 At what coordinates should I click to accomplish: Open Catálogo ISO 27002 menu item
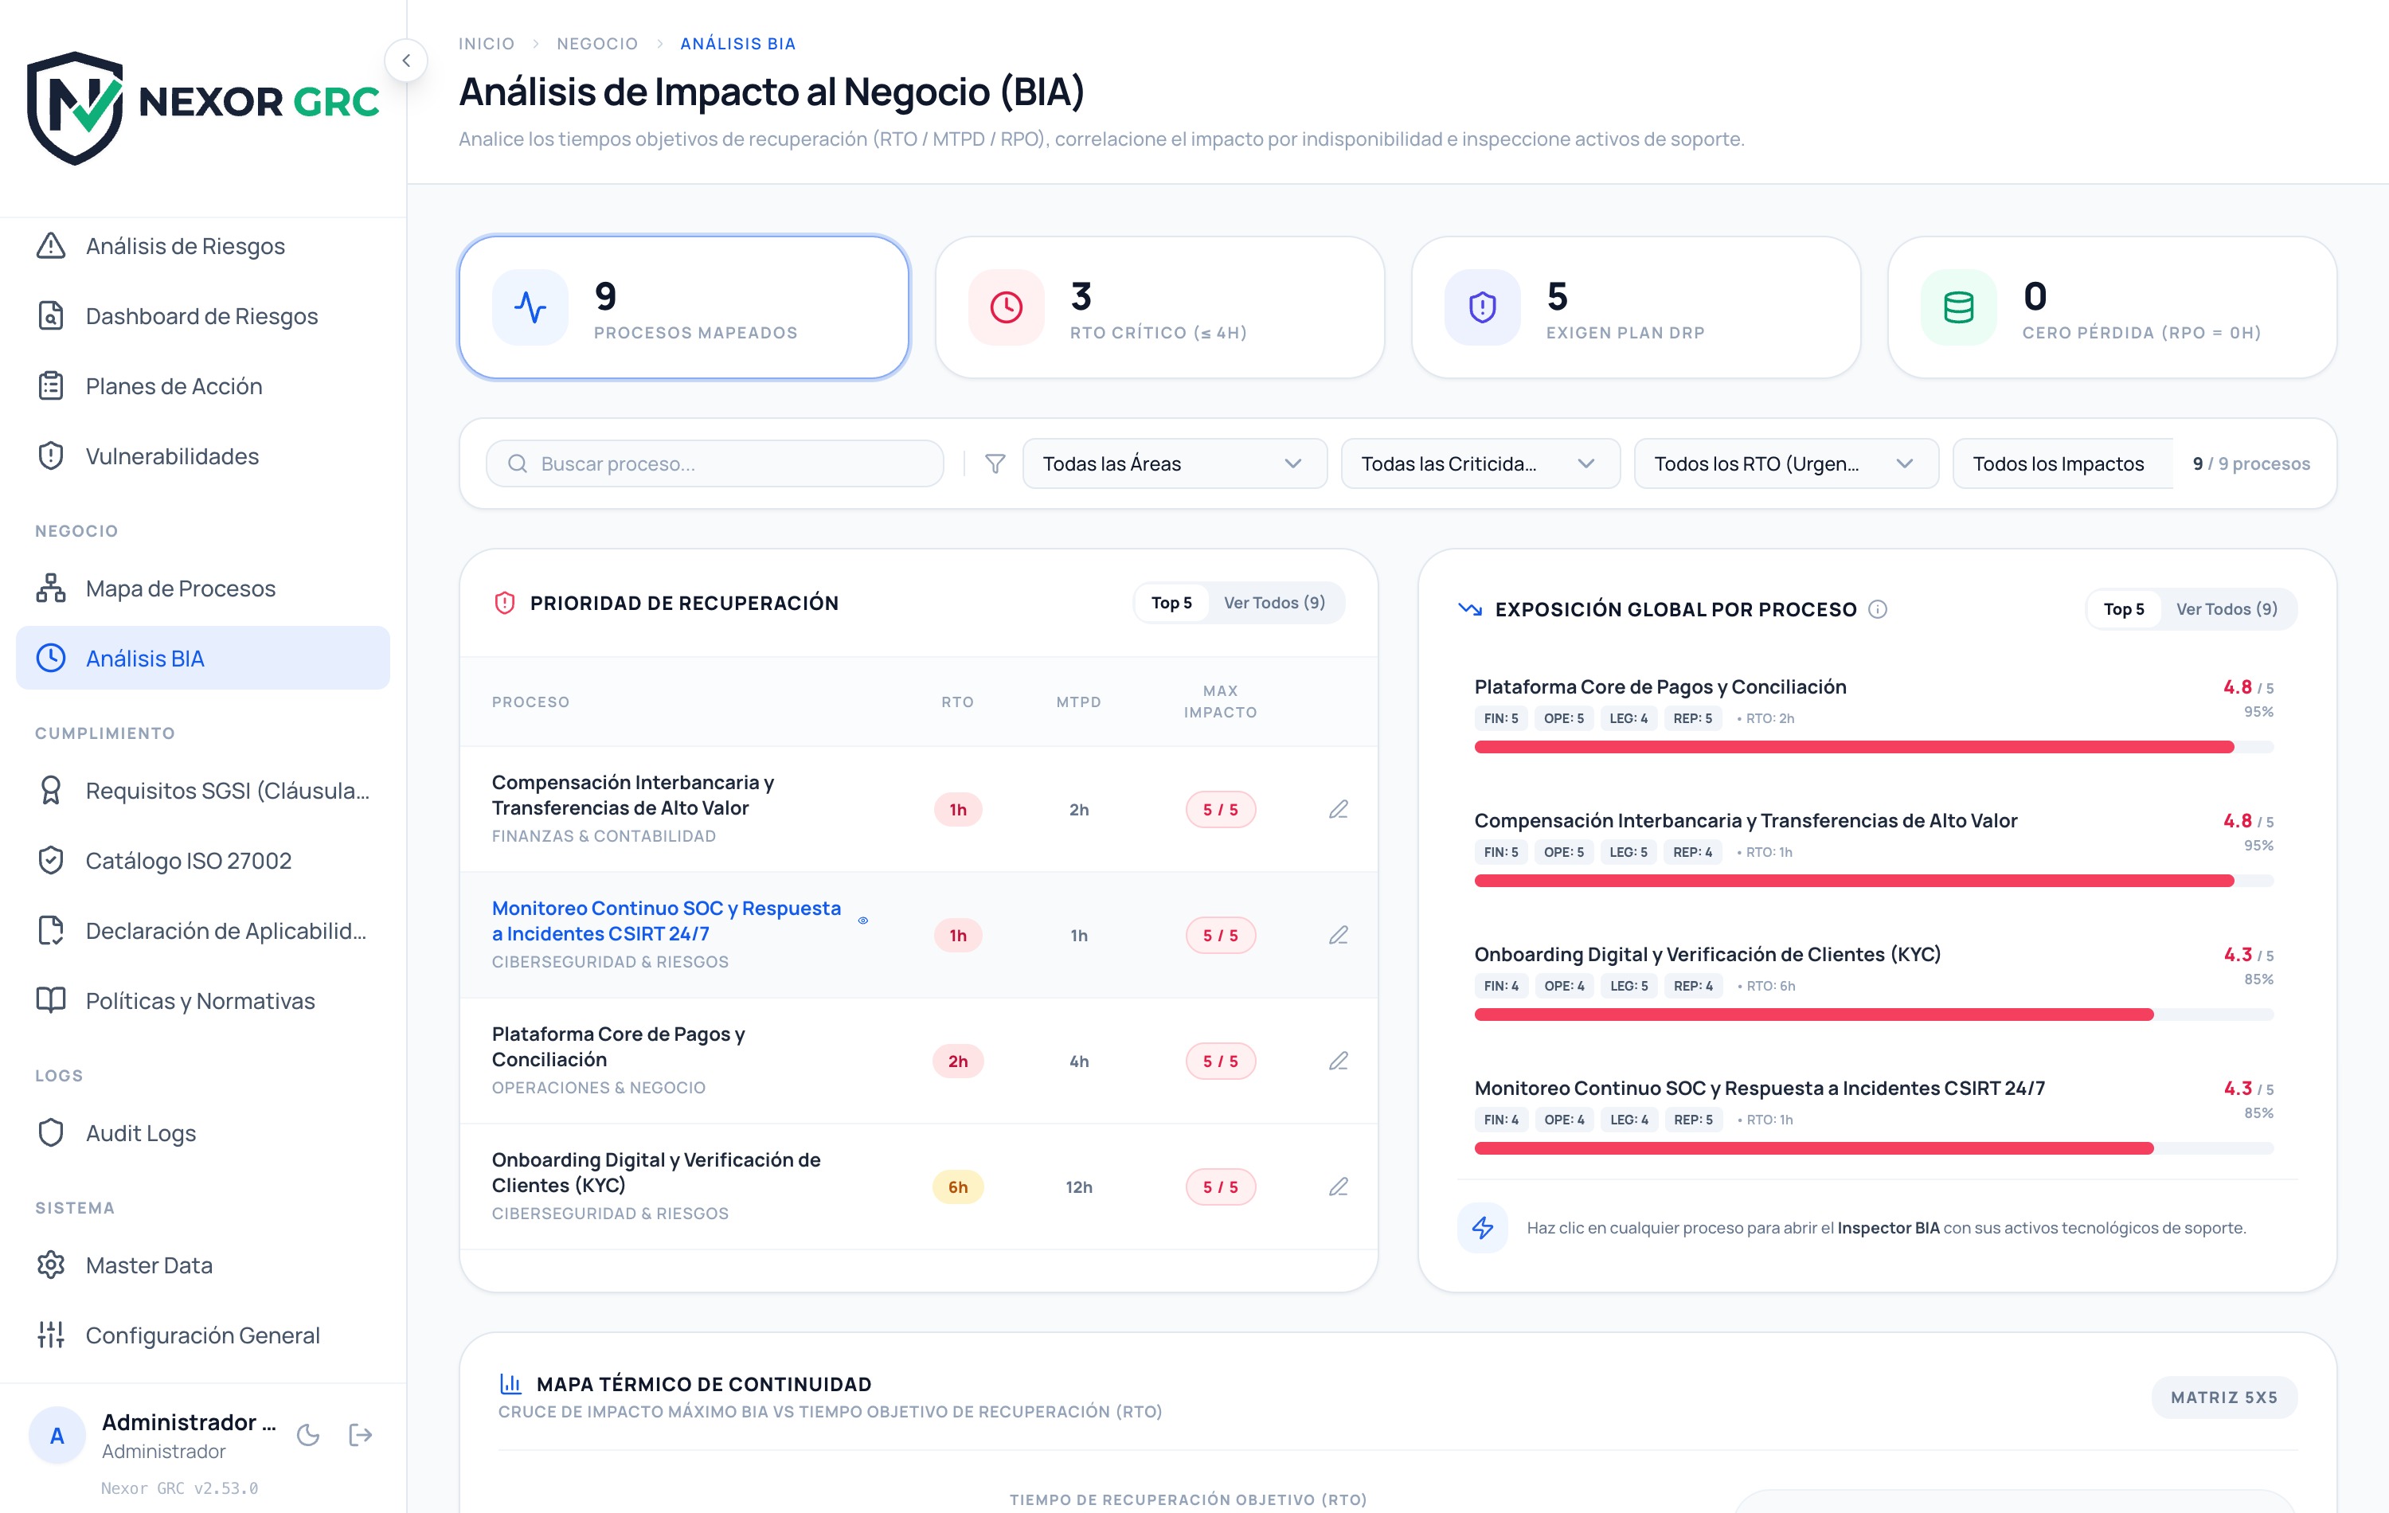click(202, 861)
